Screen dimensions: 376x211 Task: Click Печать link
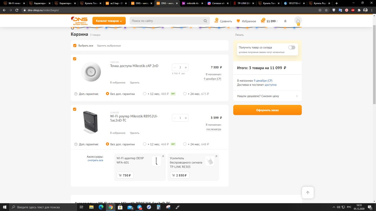(239, 35)
